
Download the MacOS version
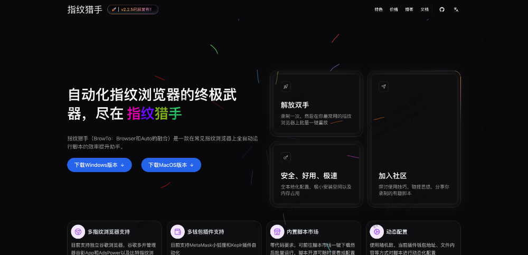click(x=171, y=165)
